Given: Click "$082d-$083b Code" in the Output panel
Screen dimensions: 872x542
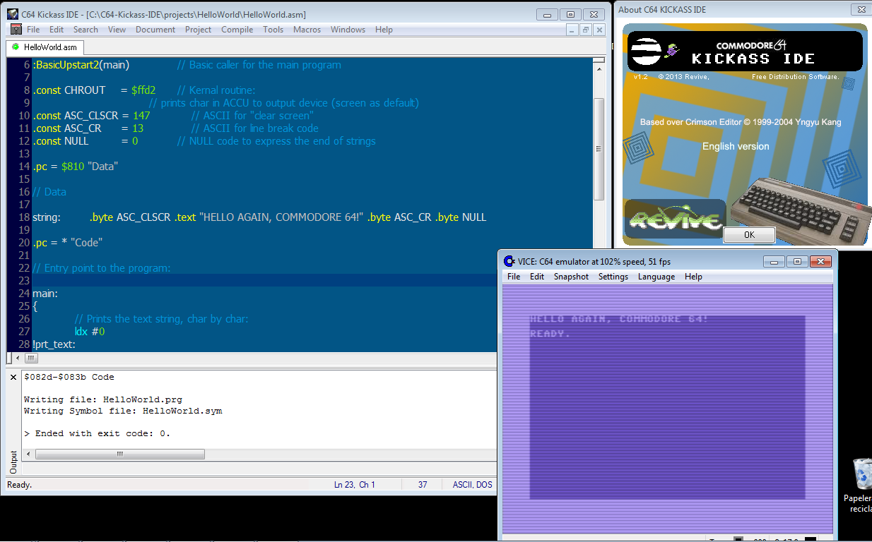Looking at the screenshot, I should point(69,377).
